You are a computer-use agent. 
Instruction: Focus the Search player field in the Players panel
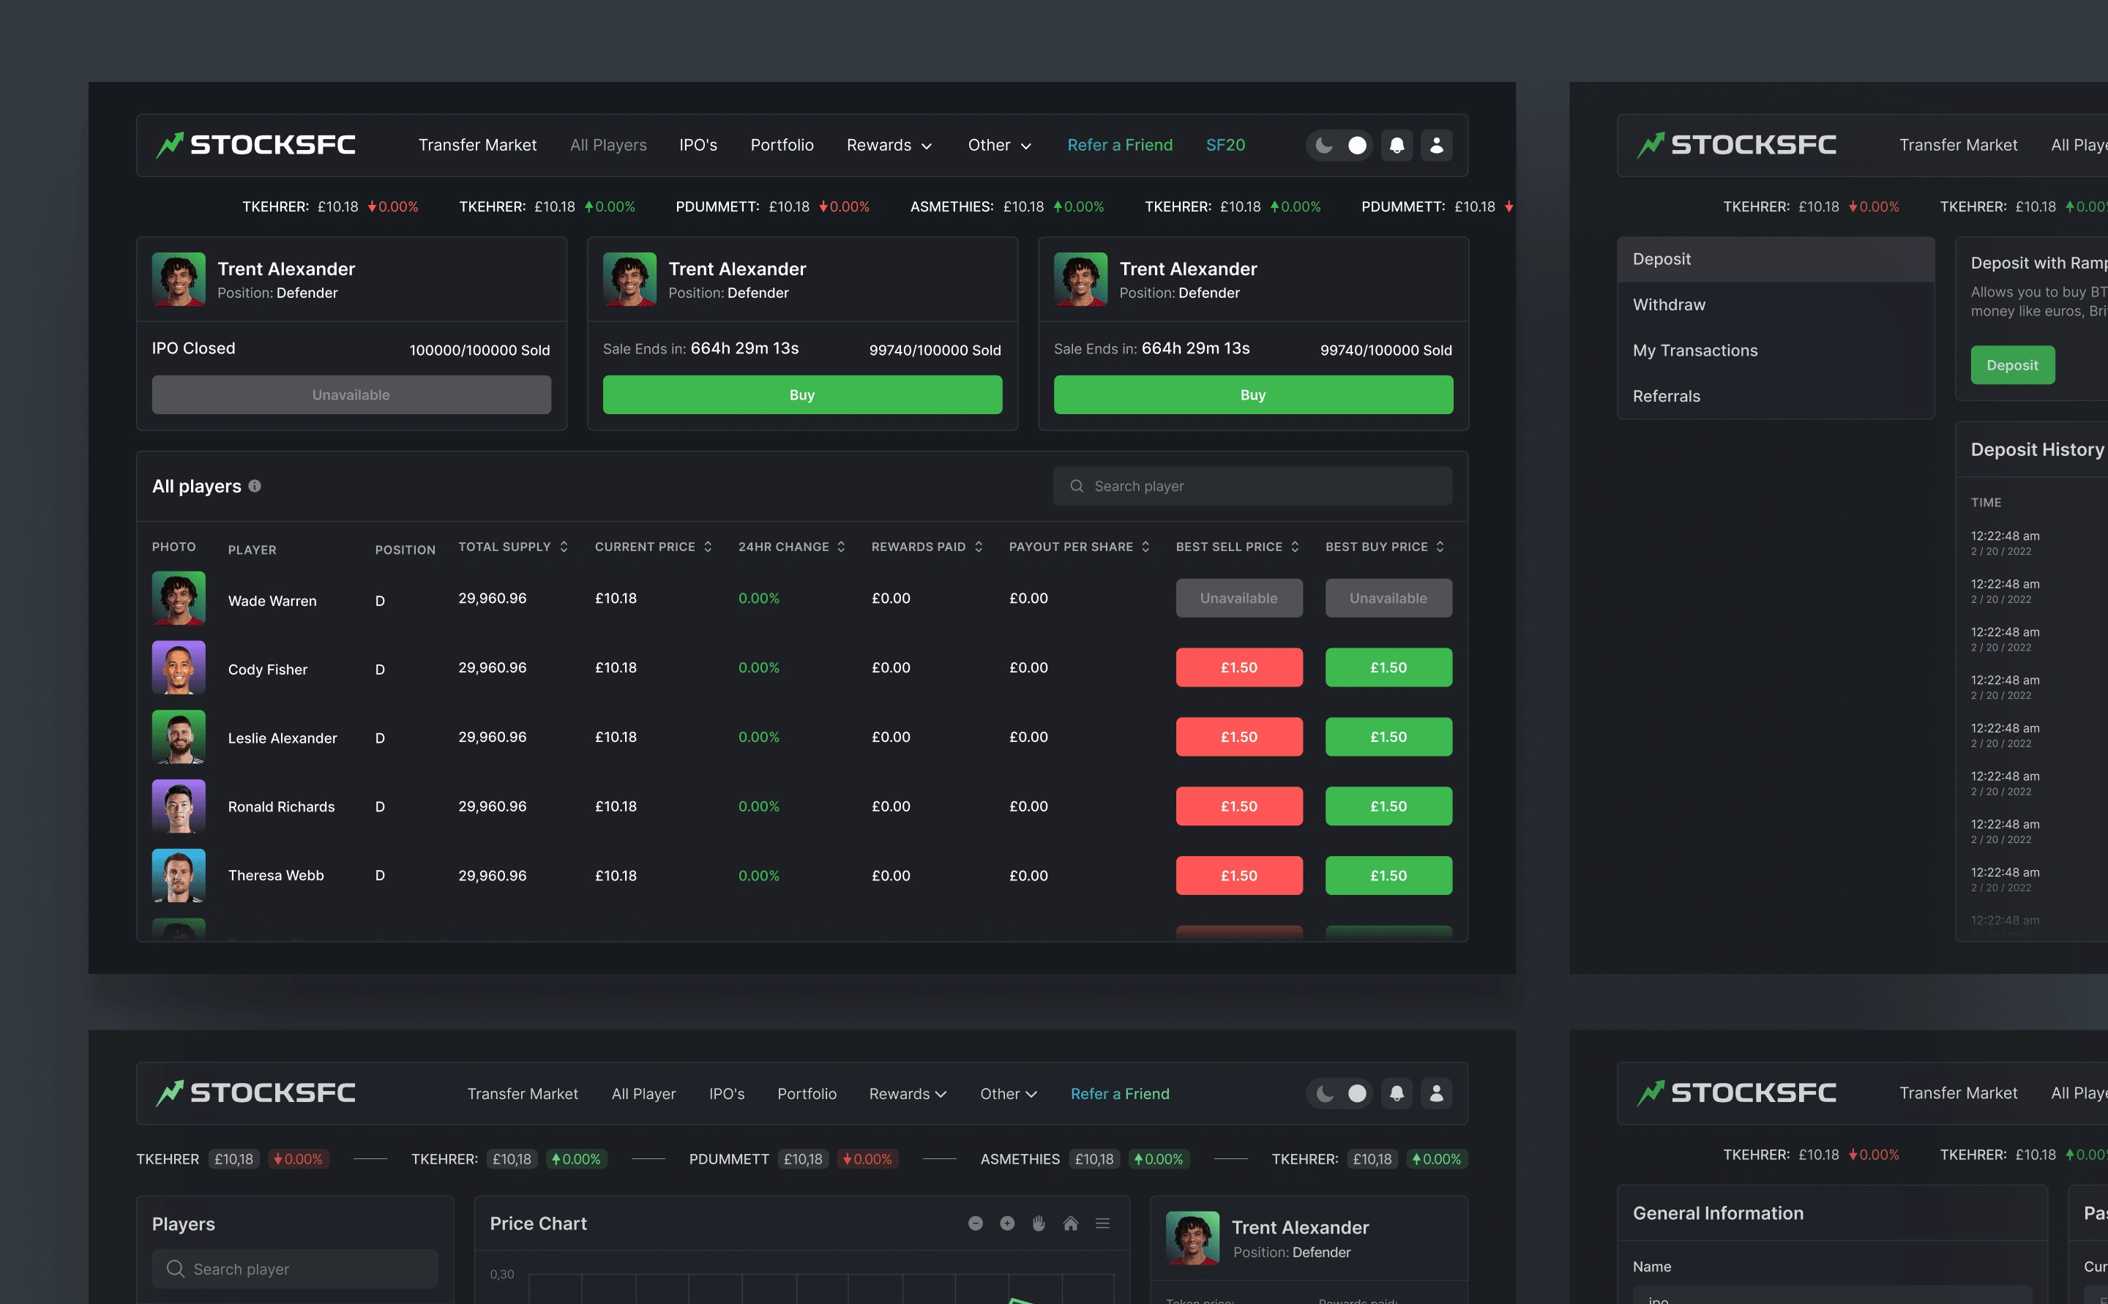pos(295,1269)
